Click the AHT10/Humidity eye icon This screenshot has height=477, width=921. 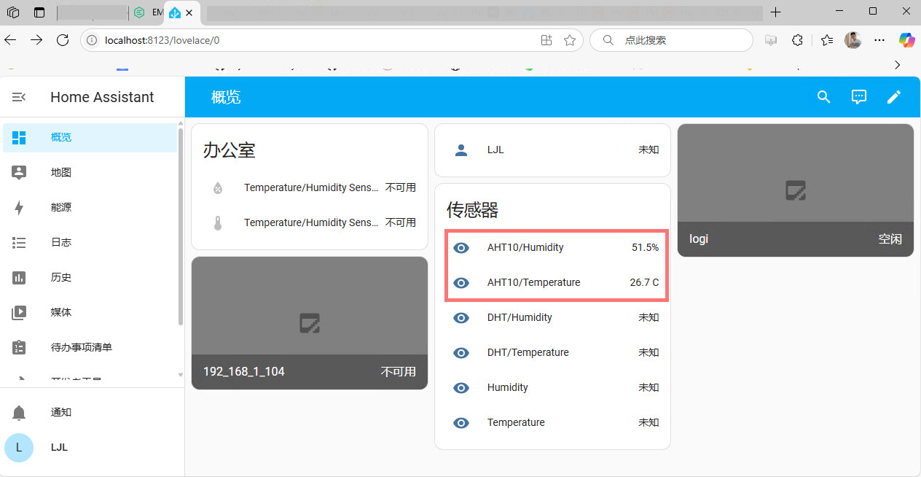pos(461,248)
